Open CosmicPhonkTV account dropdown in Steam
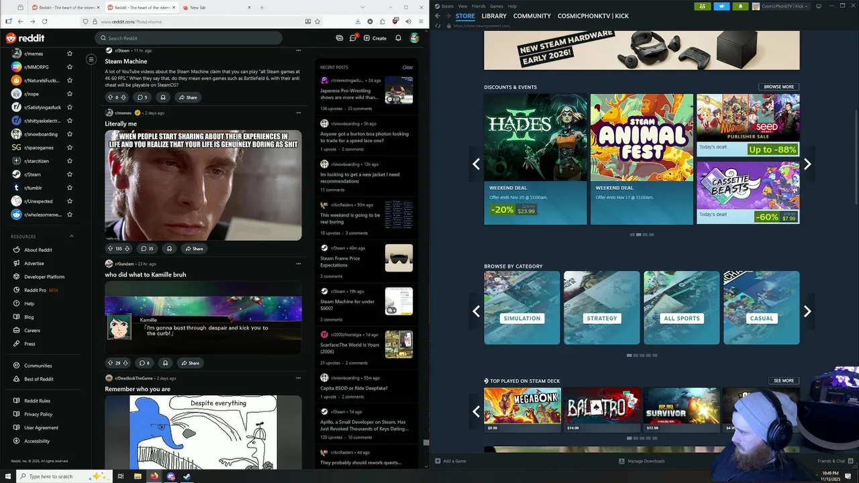859x483 pixels. [x=780, y=6]
